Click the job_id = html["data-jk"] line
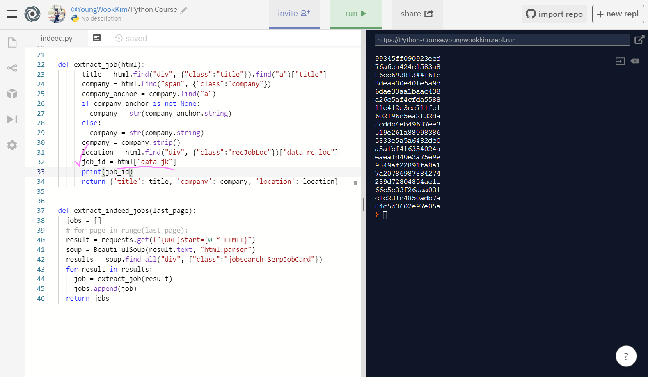The image size is (648, 377). pyautogui.click(x=129, y=162)
